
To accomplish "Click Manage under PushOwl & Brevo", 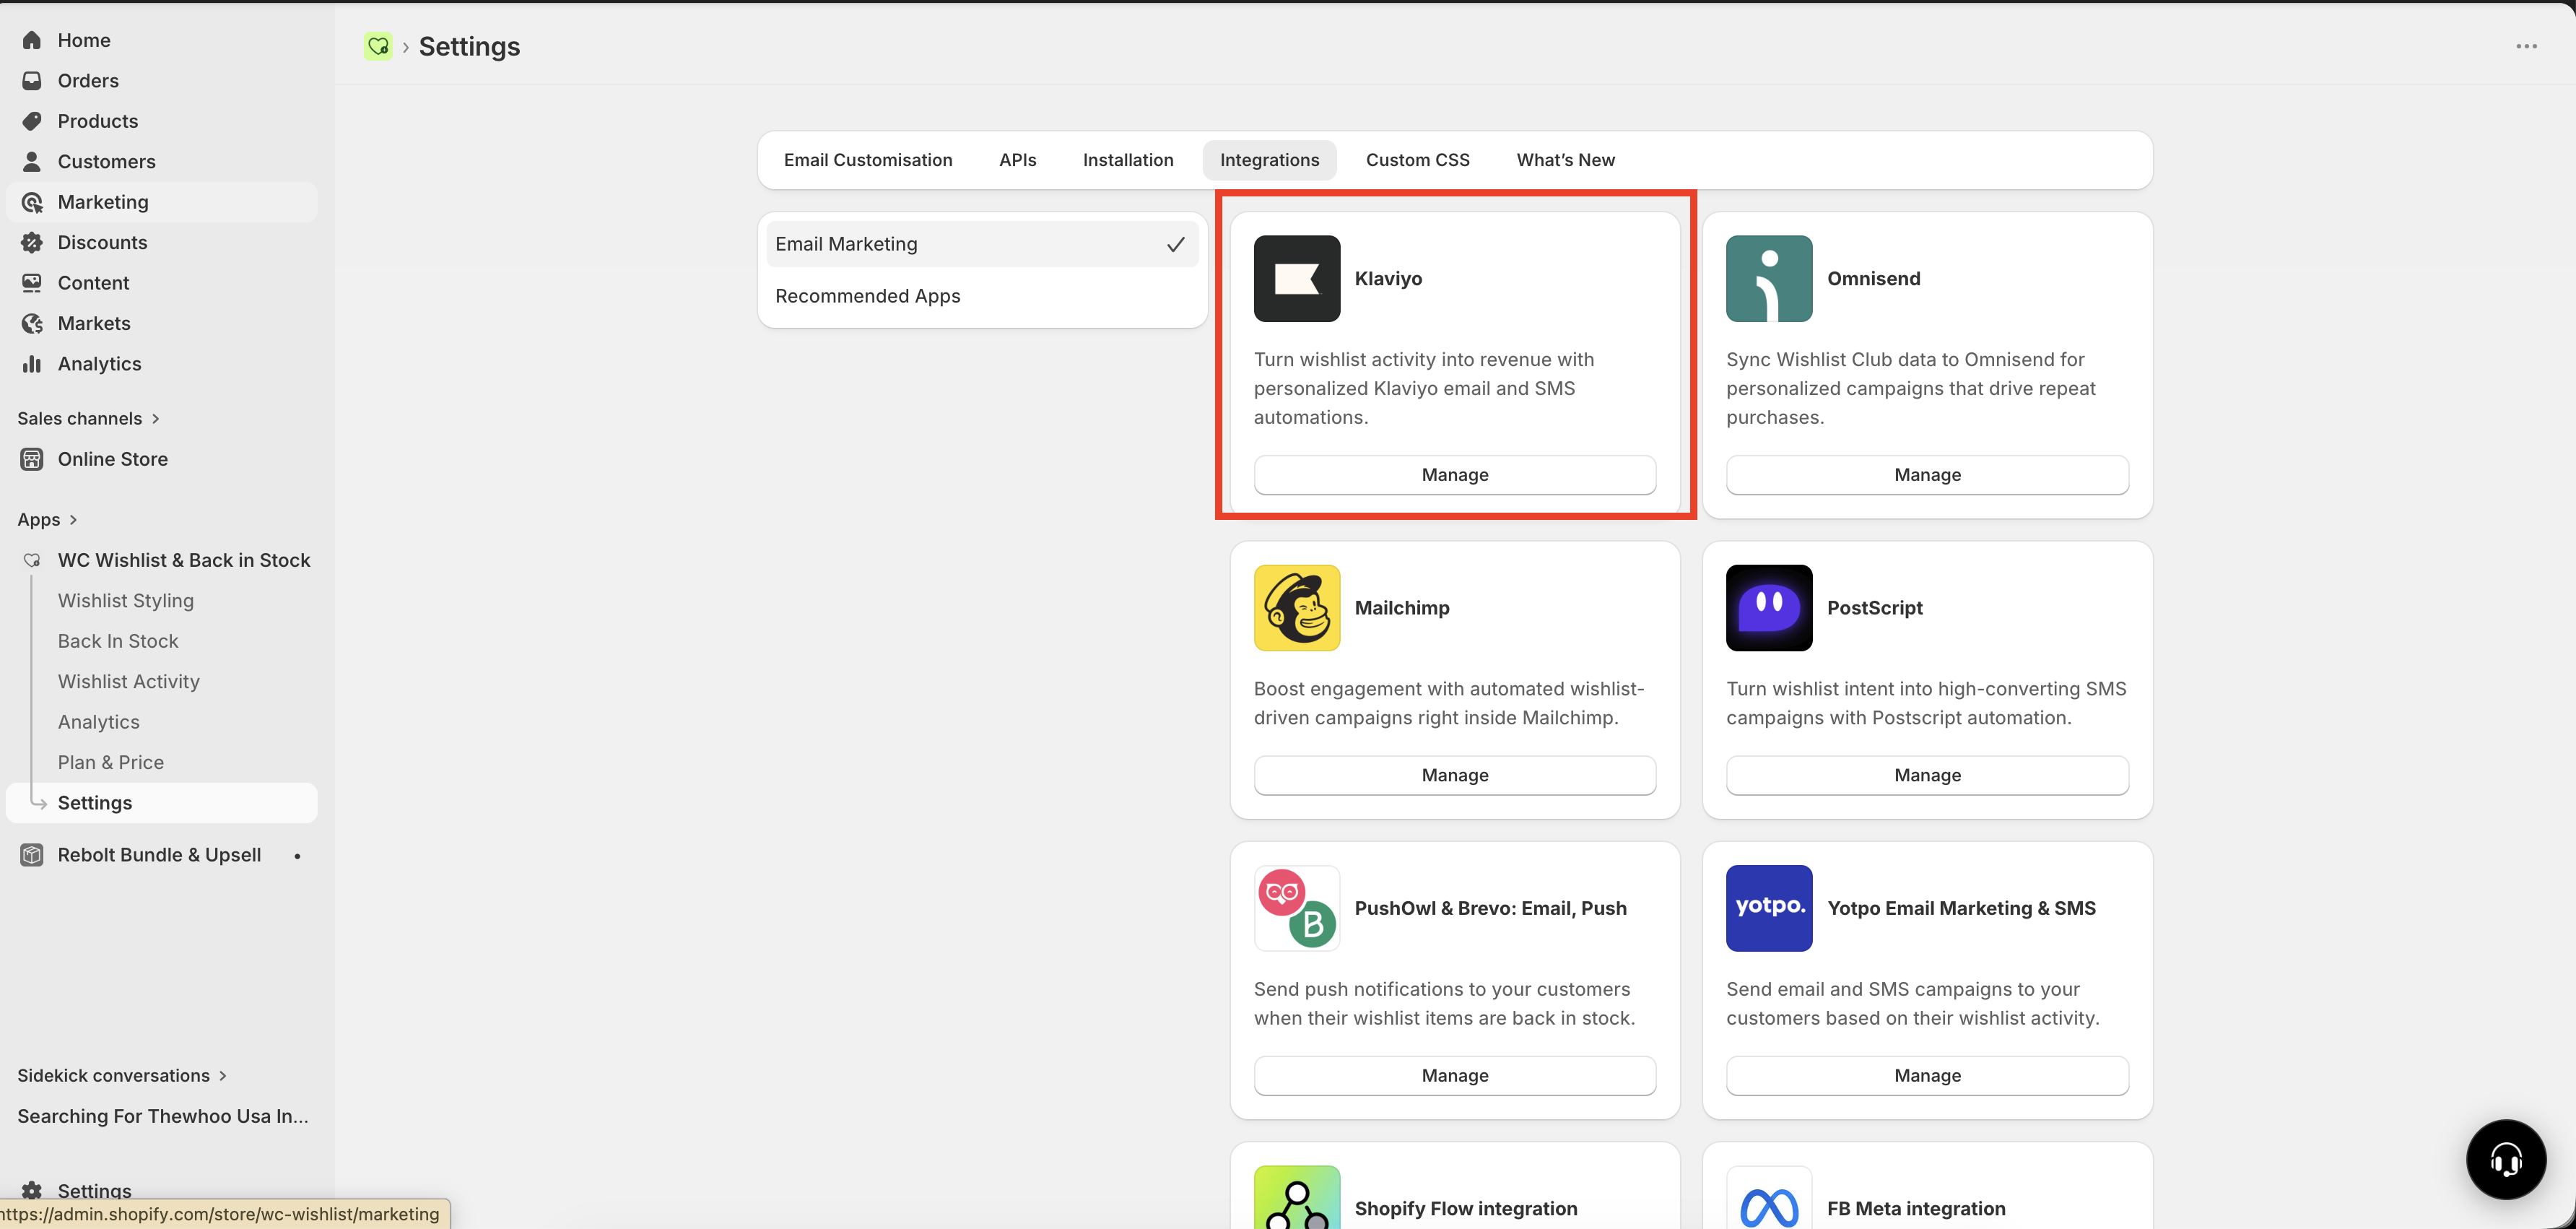I will pyautogui.click(x=1455, y=1075).
